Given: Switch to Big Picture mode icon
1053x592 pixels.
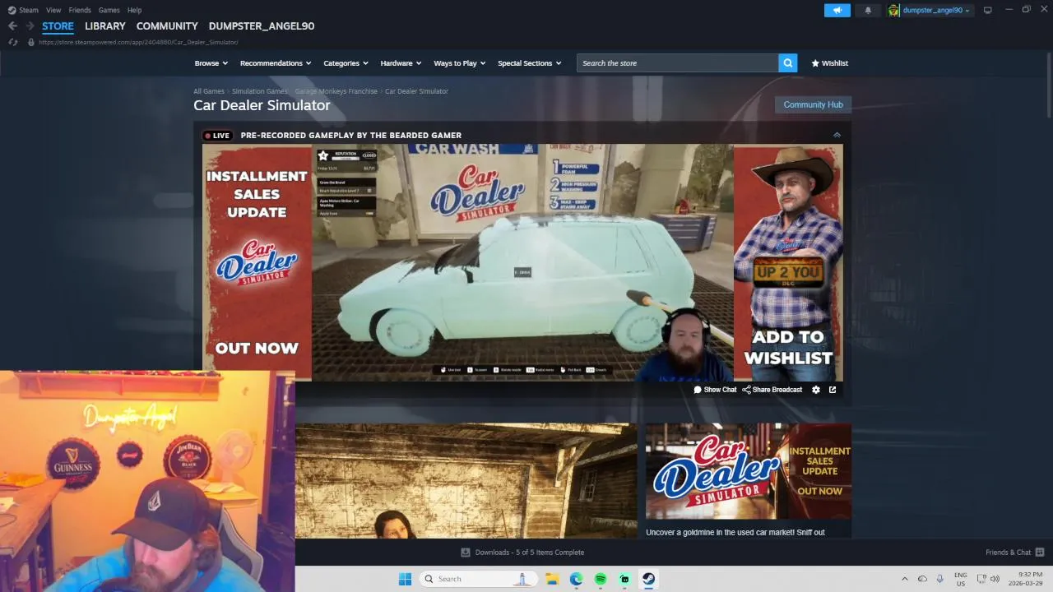Looking at the screenshot, I should coord(988,10).
